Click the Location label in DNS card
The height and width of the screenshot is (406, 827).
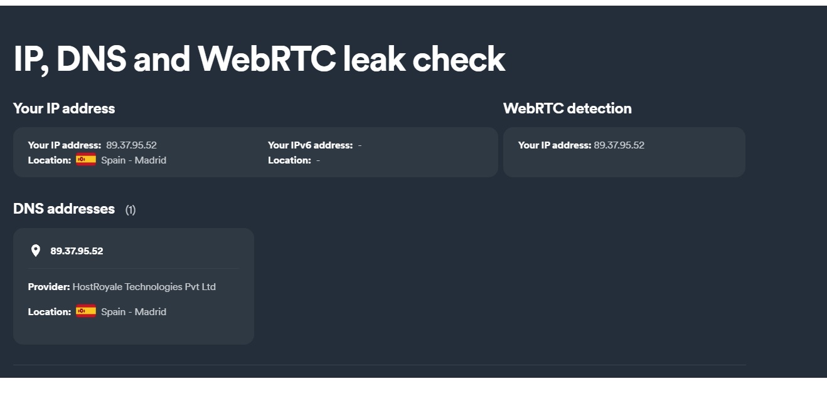pyautogui.click(x=50, y=311)
